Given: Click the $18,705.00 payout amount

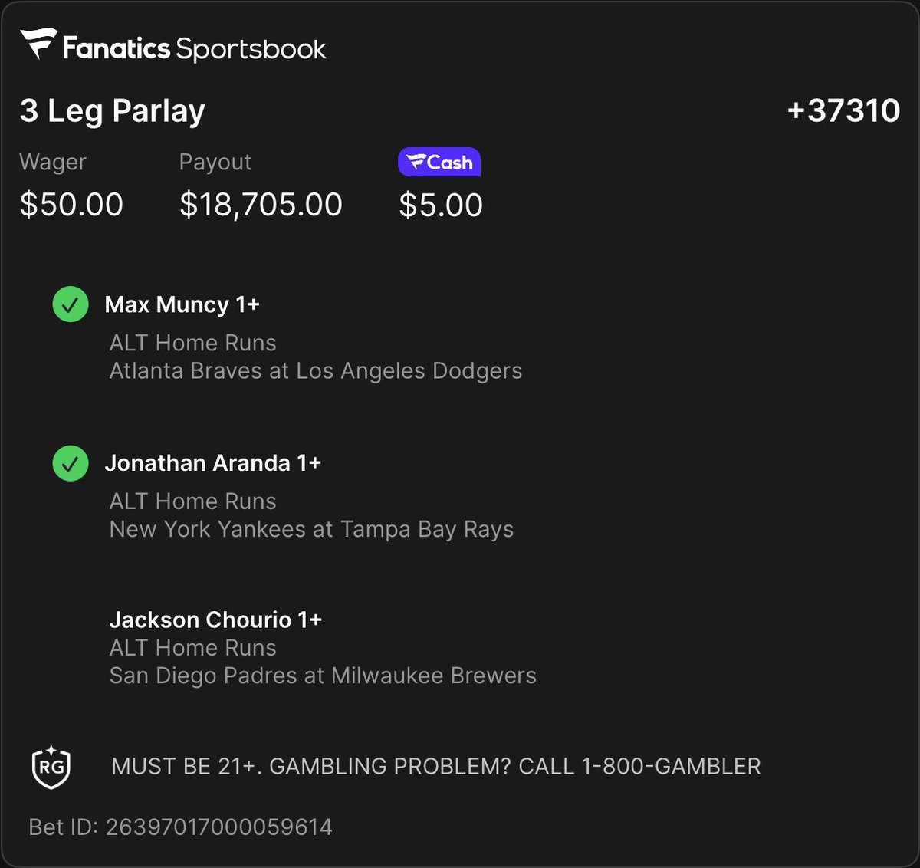Looking at the screenshot, I should 261,205.
